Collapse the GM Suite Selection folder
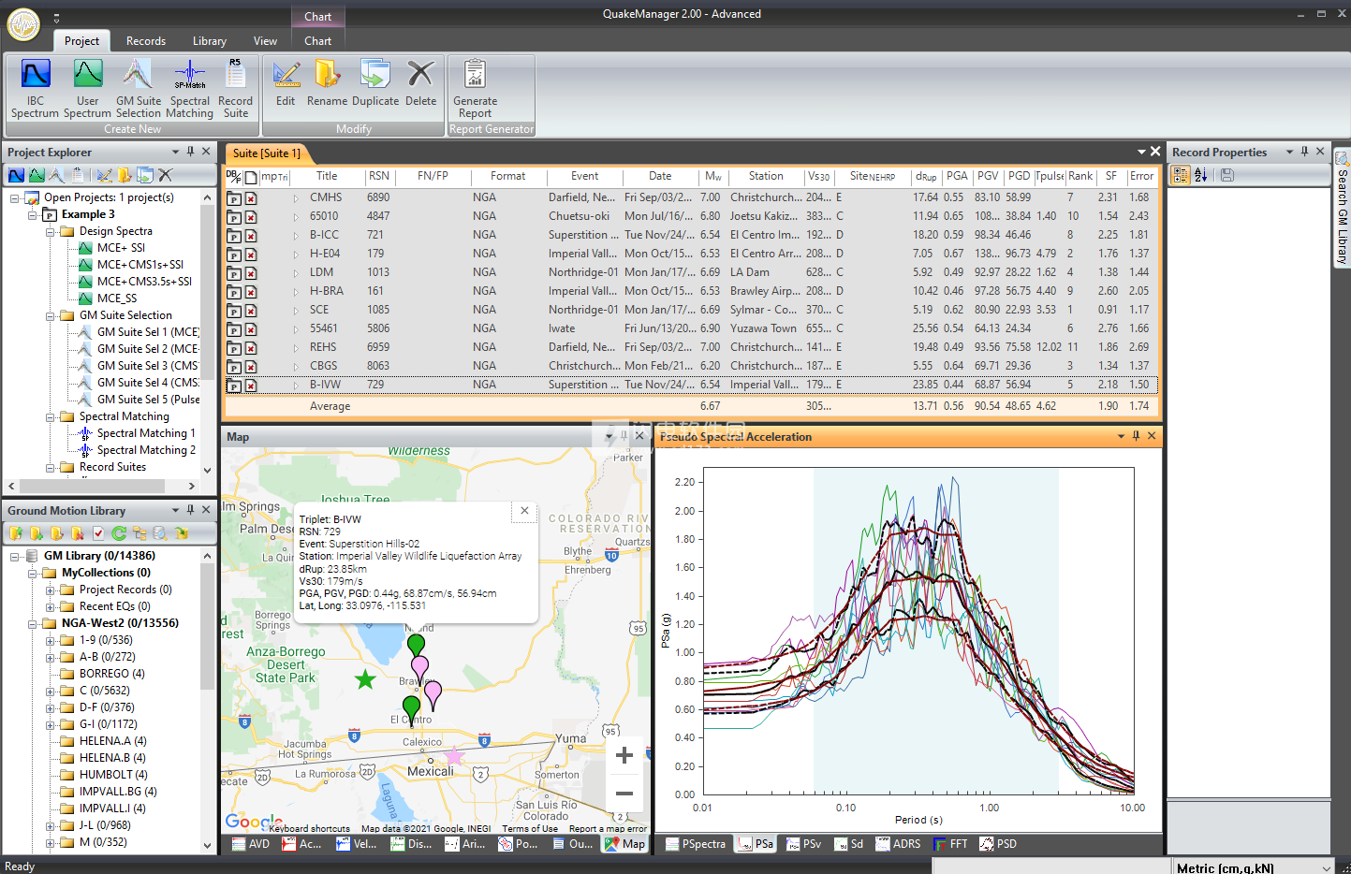Image resolution: width=1351 pixels, height=874 pixels. click(x=51, y=315)
